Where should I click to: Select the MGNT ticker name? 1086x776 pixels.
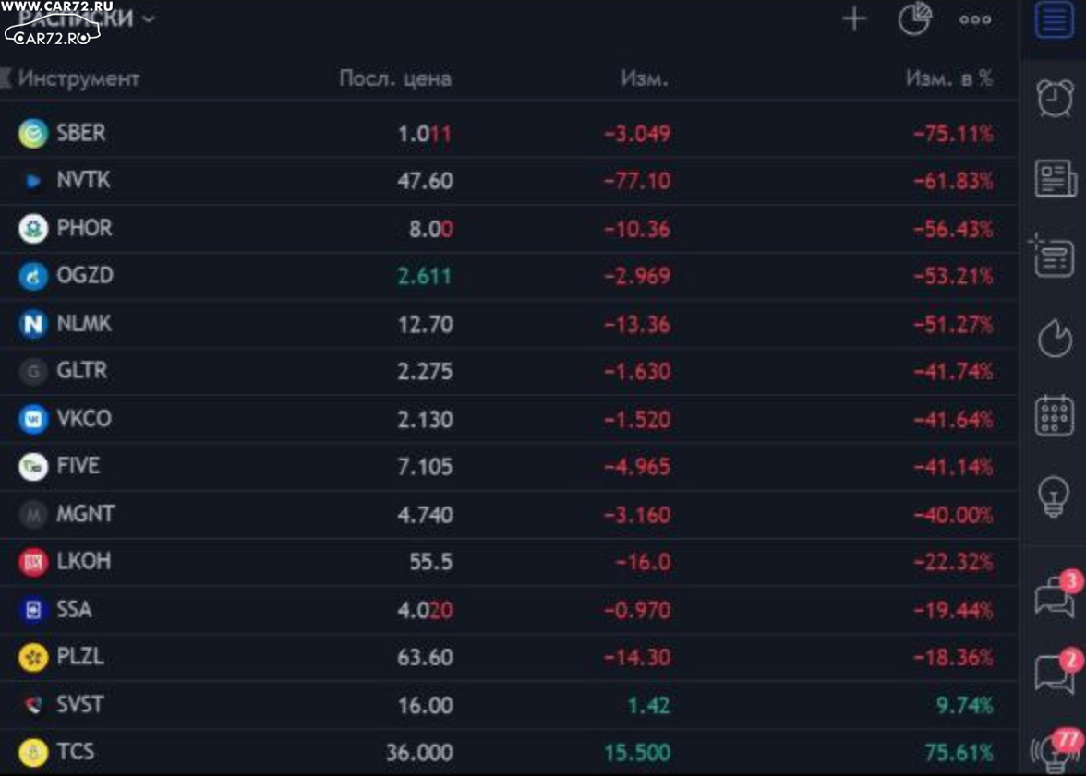(85, 514)
